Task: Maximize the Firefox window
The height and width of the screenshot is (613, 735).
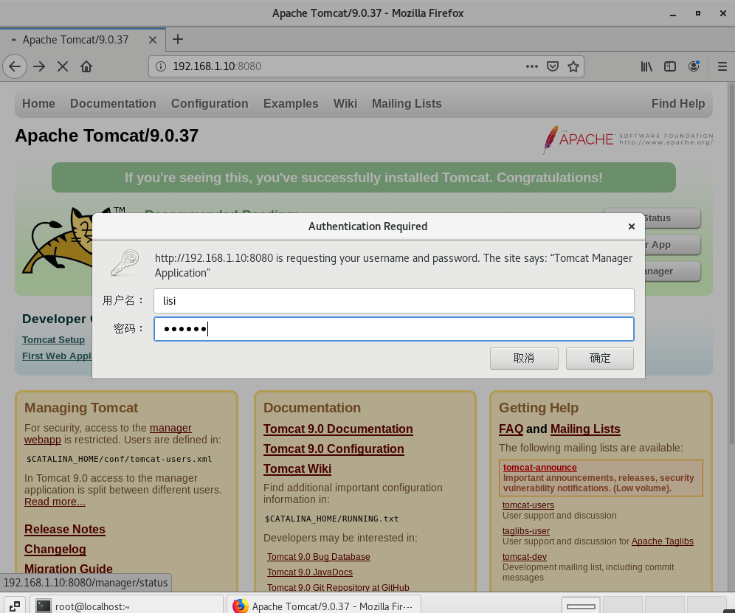Action: [698, 13]
